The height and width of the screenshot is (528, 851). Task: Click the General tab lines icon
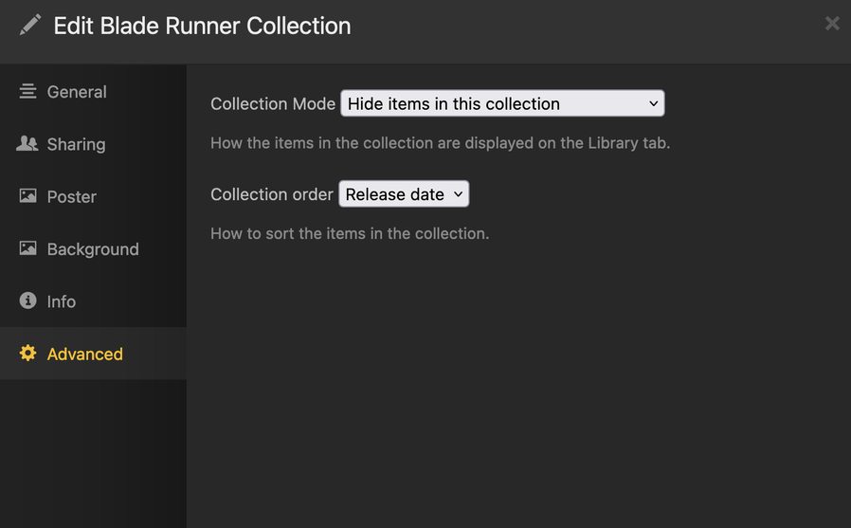(27, 91)
